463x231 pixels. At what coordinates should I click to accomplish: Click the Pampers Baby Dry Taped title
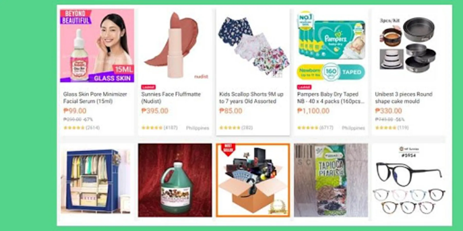tap(331, 98)
